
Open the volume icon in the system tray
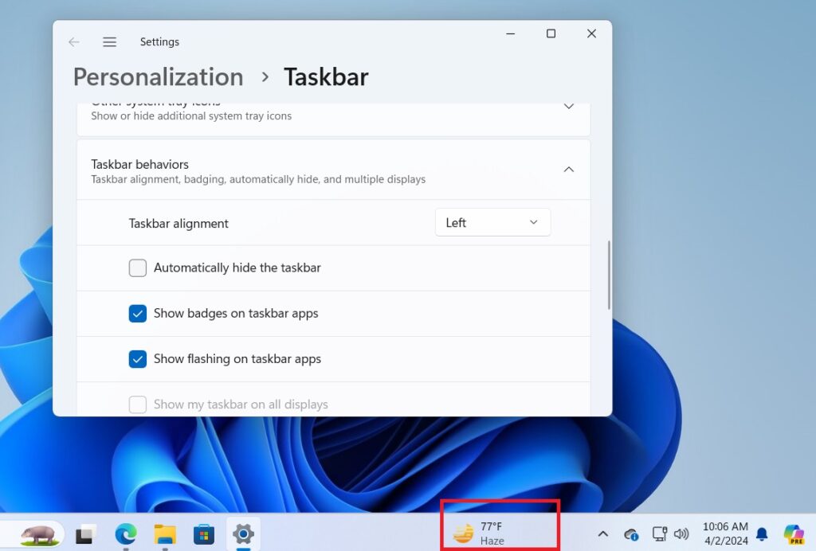(x=682, y=534)
